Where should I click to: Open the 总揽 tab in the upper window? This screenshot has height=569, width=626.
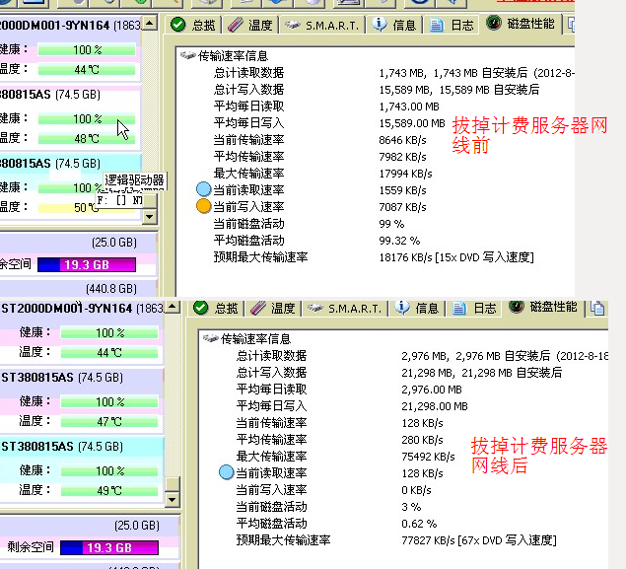pyautogui.click(x=193, y=25)
